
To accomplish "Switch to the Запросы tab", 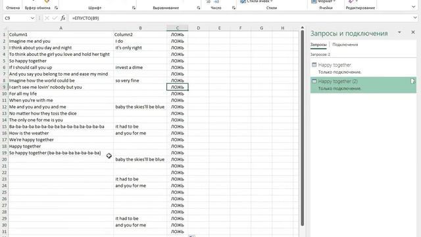I will [x=318, y=45].
